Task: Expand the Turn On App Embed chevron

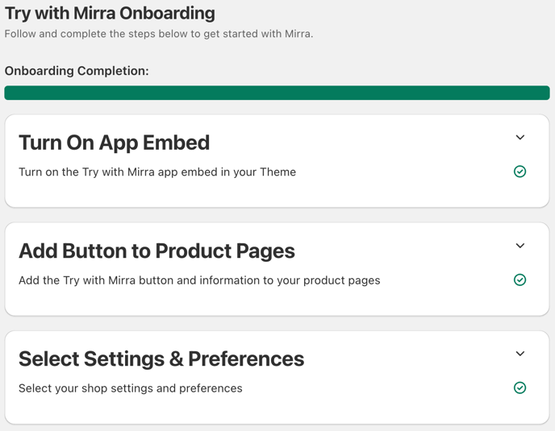Action: [520, 137]
